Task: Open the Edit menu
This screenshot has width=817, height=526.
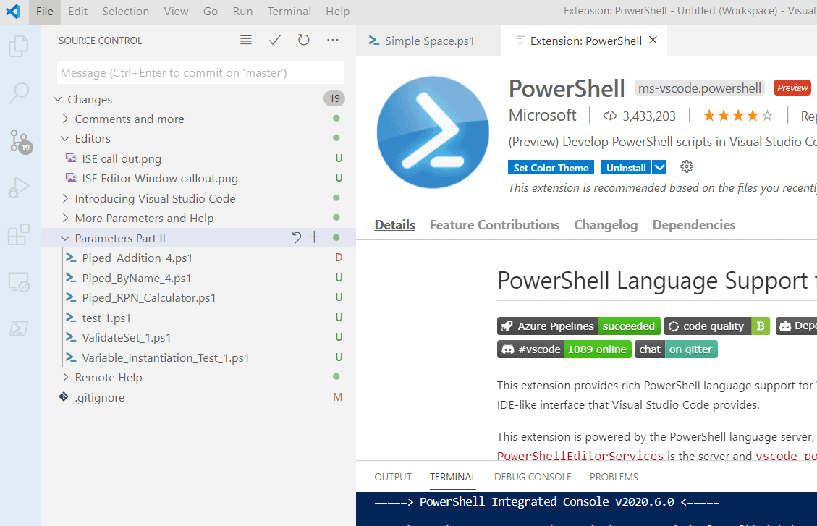Action: (77, 11)
